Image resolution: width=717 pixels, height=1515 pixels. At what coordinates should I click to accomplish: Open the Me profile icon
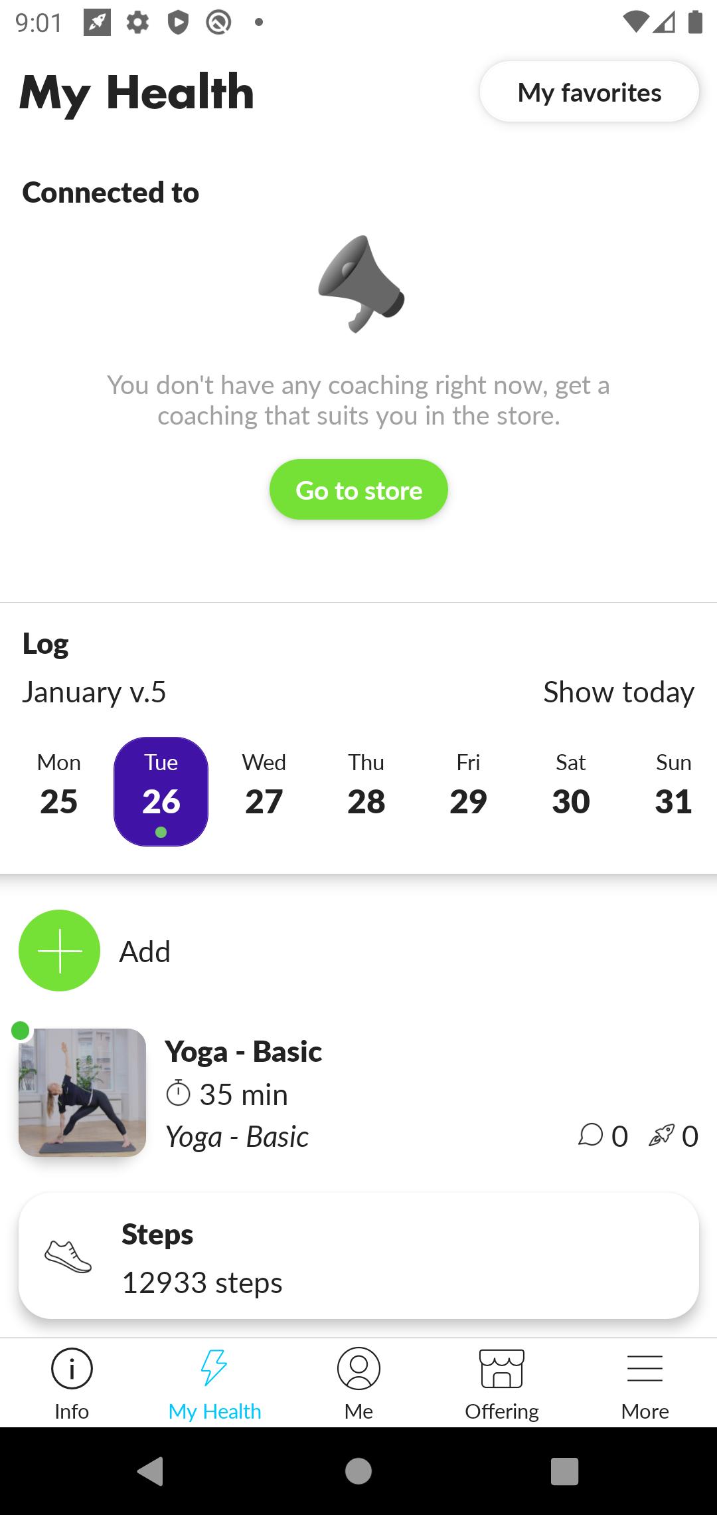click(x=358, y=1368)
